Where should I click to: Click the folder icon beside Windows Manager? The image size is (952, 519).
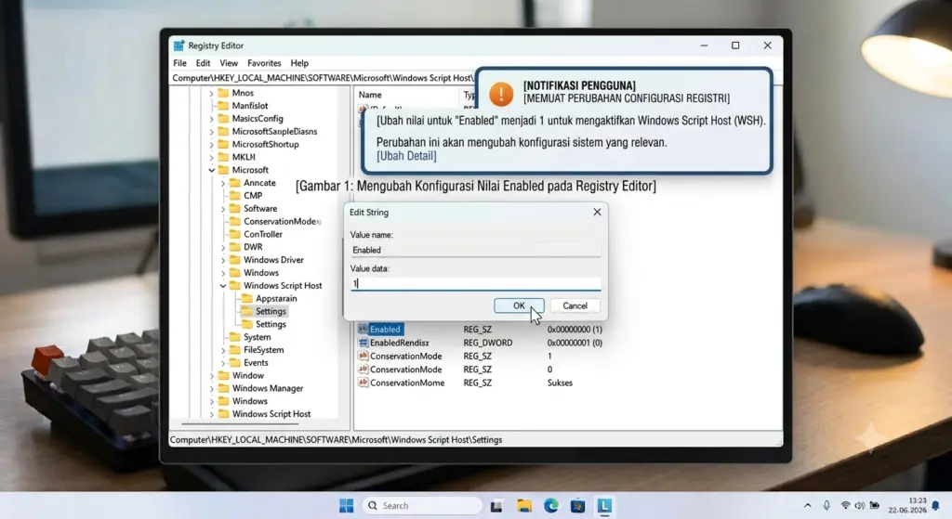click(223, 388)
